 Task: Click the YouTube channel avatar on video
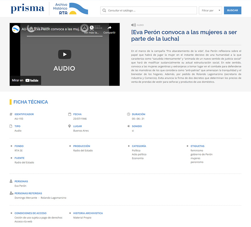(x=16, y=29)
